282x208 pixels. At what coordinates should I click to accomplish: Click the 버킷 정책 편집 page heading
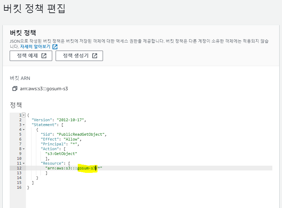pos(34,8)
